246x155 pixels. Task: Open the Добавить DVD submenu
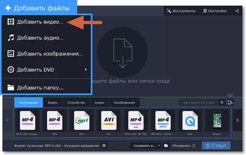point(46,70)
